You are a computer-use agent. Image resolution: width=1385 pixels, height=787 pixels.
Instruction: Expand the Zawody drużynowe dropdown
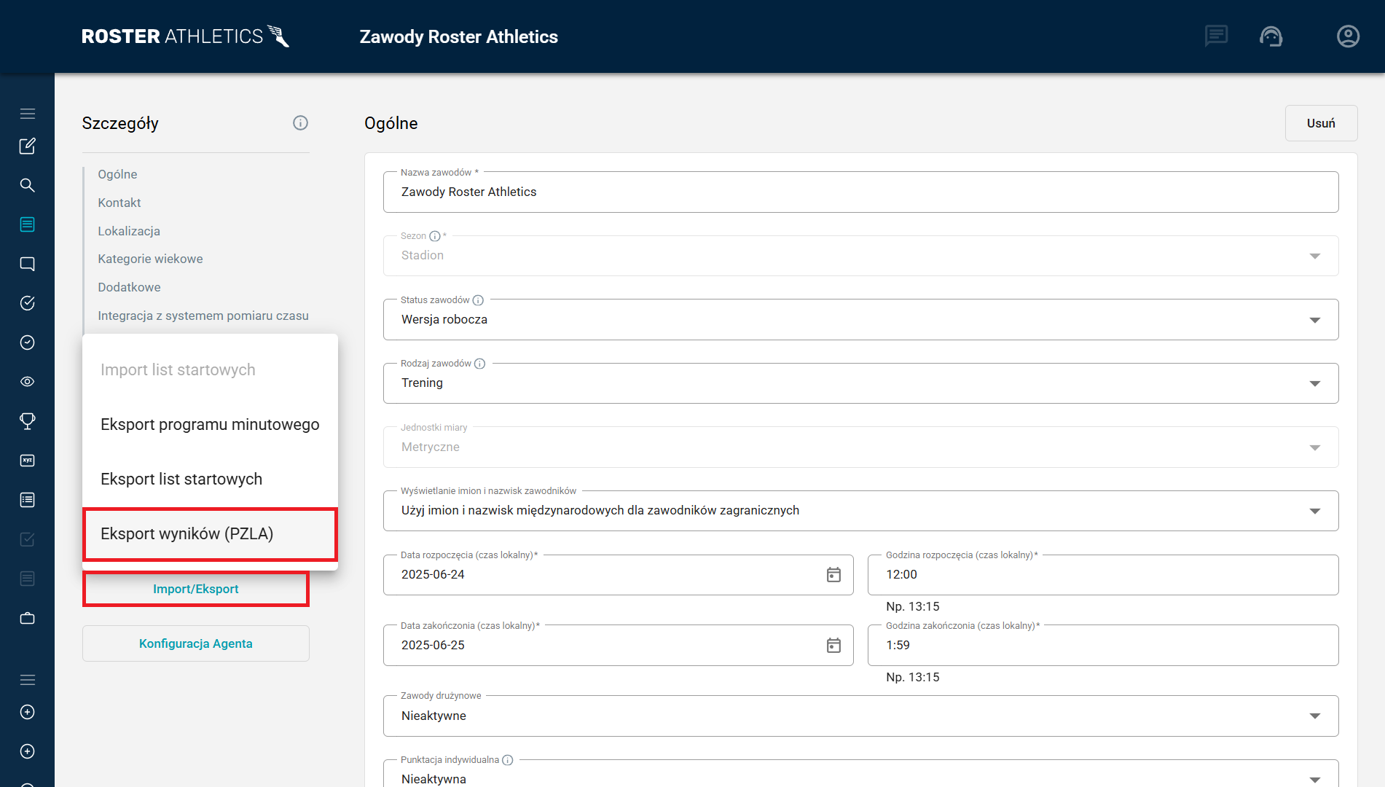860,716
